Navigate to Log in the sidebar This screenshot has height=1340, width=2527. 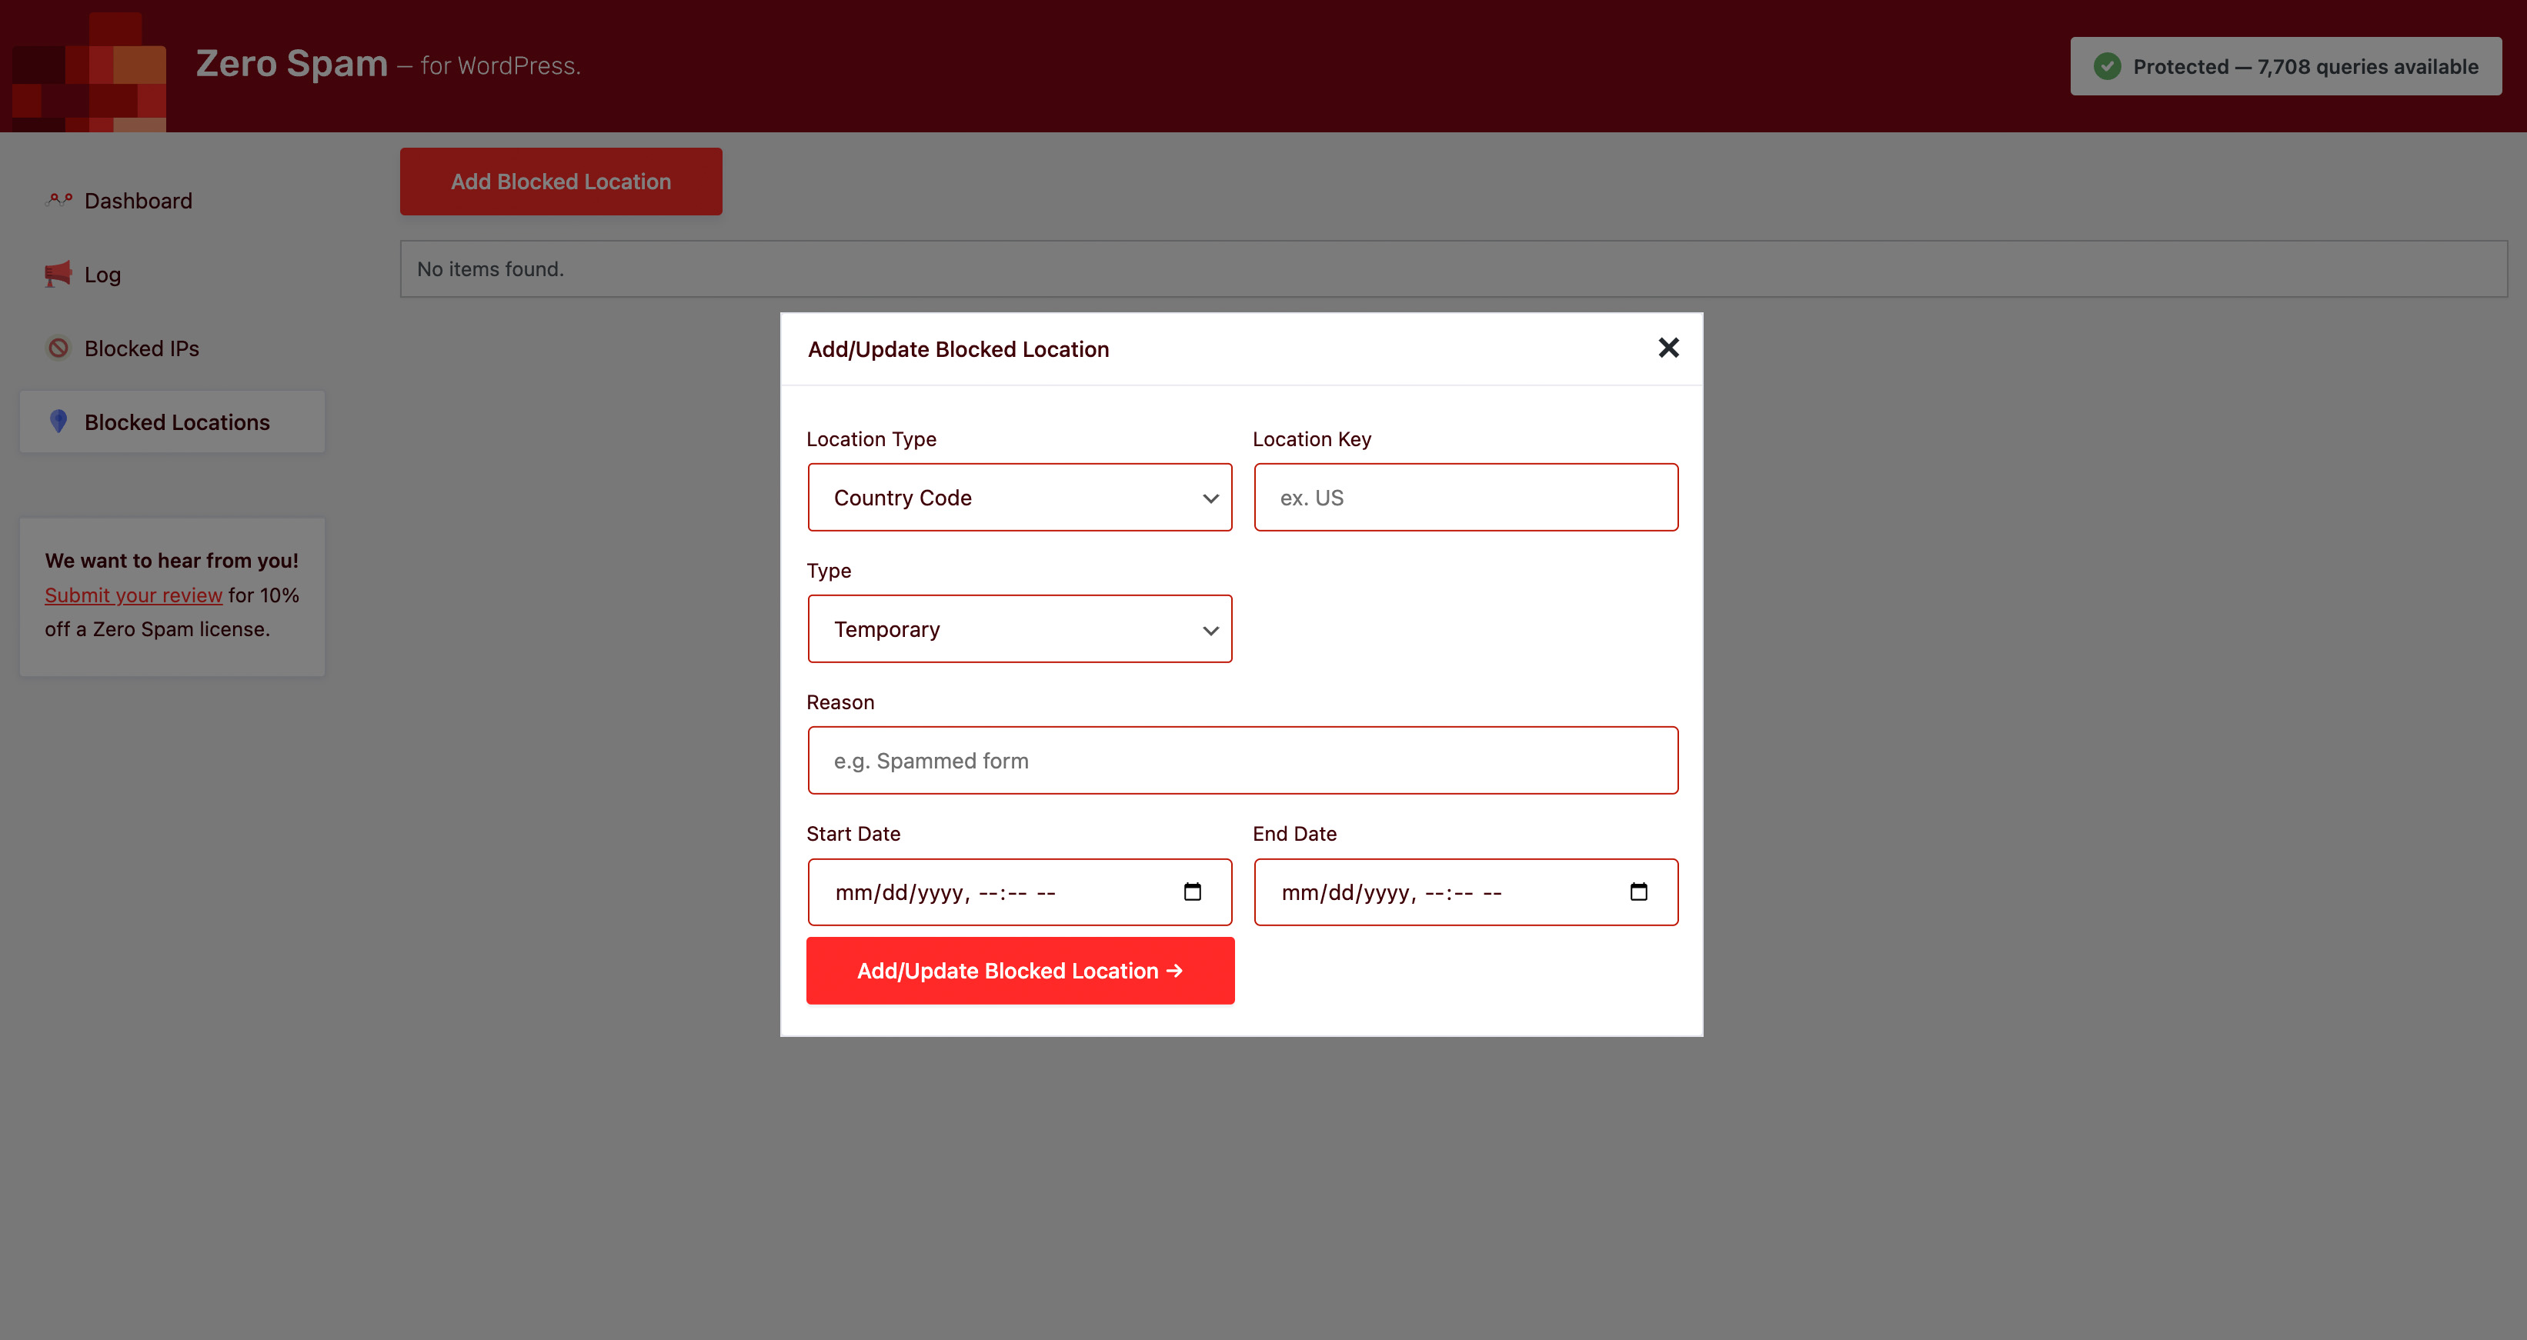point(101,274)
